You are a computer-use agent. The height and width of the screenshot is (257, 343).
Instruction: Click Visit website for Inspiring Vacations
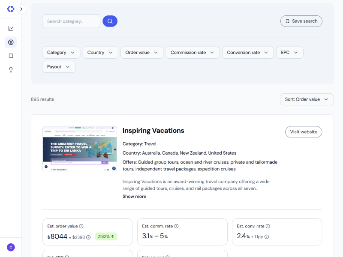tap(304, 132)
